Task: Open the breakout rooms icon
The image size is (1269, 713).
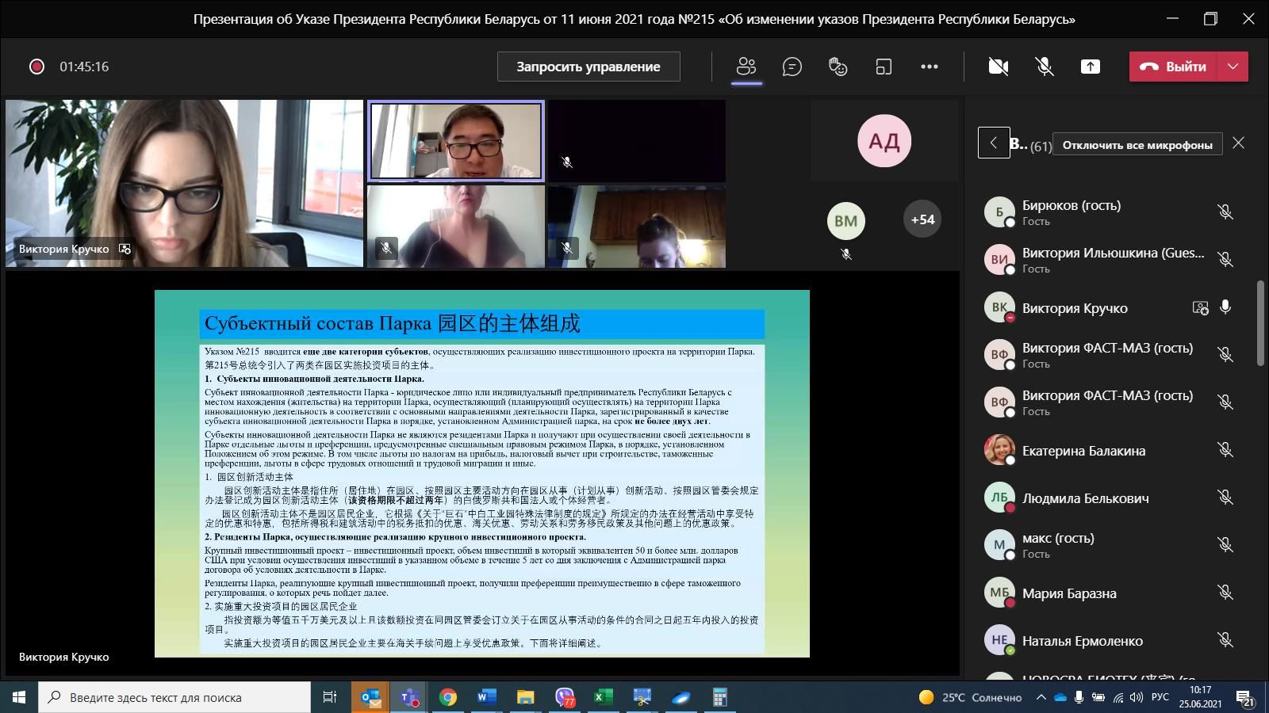Action: pos(884,67)
